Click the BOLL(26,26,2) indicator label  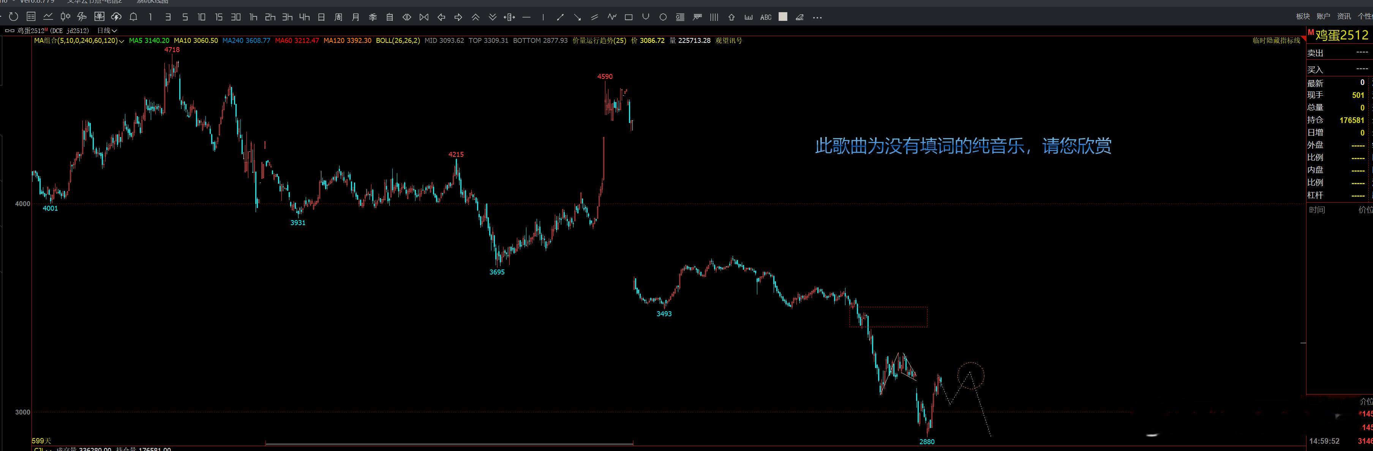coord(398,41)
